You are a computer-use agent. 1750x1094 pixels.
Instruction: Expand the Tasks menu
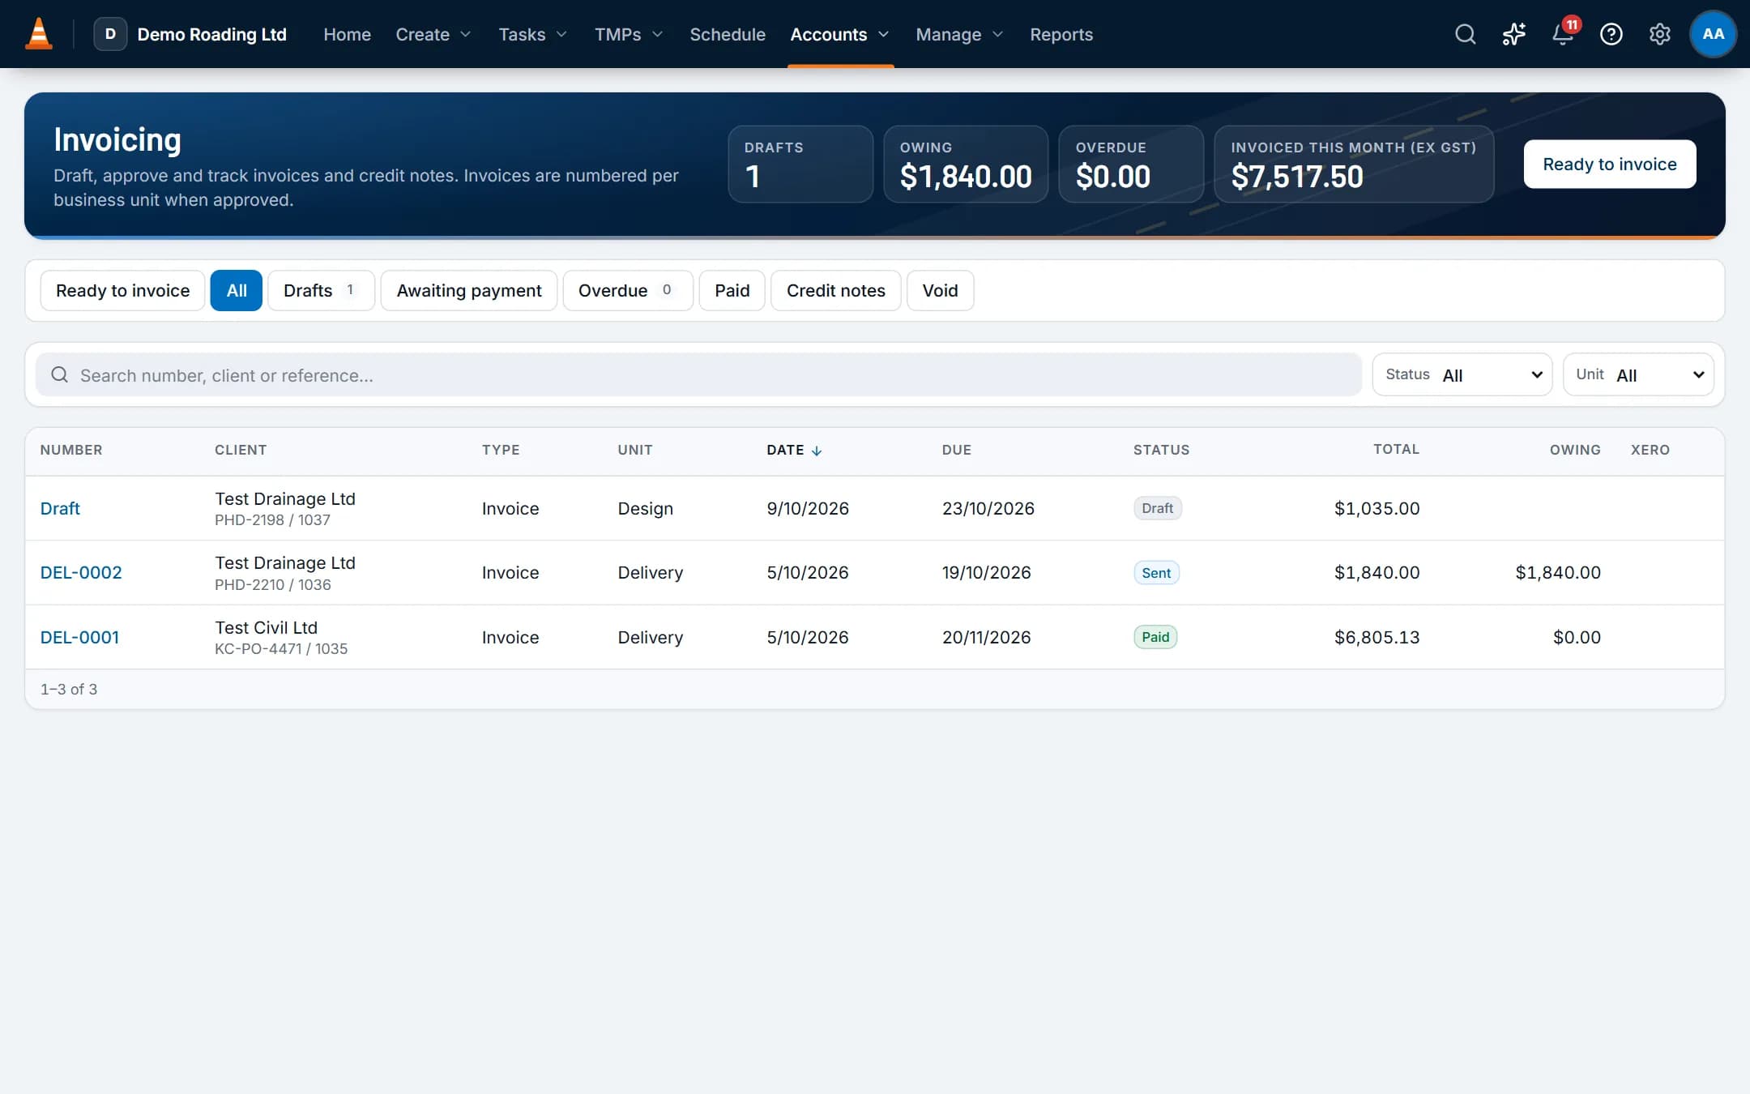tap(532, 34)
